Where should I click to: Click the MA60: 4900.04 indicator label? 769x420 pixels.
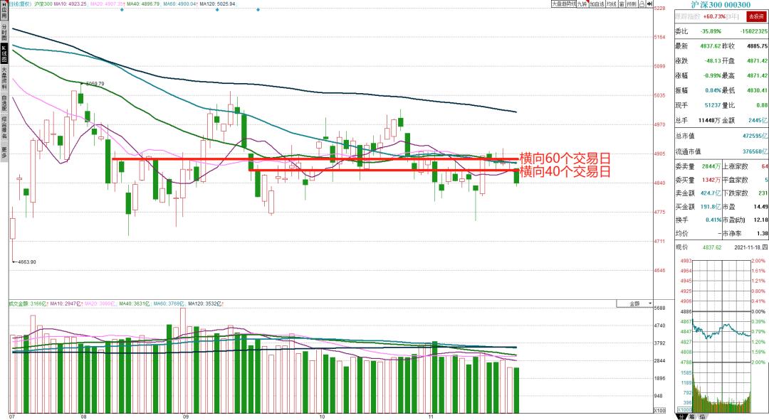180,4
